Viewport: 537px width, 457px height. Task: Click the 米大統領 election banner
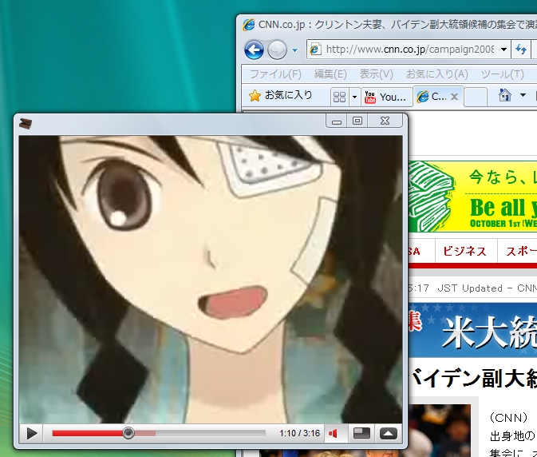tap(472, 330)
